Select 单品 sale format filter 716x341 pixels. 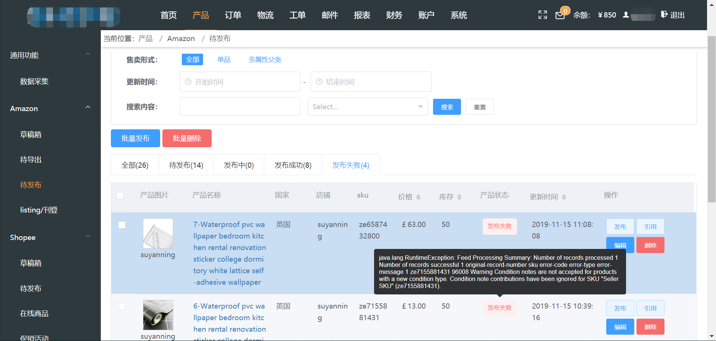224,60
